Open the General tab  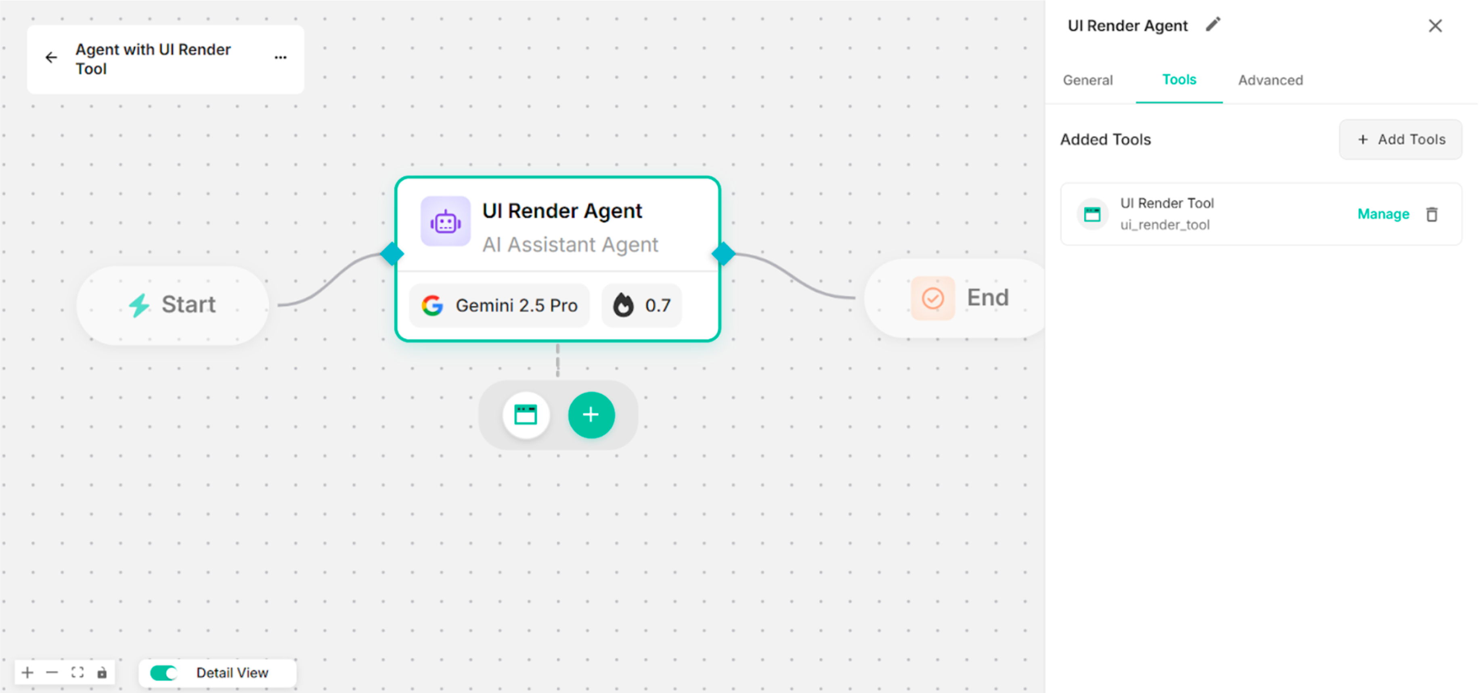1087,80
